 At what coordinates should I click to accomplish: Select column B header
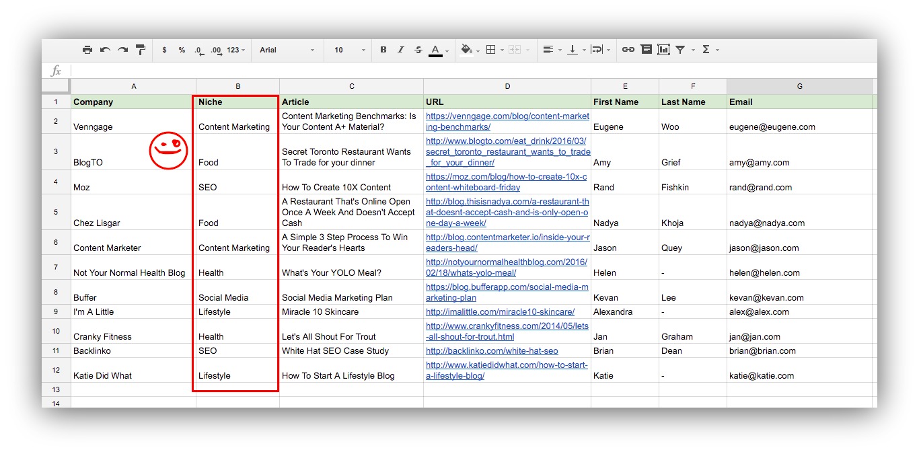tap(237, 87)
